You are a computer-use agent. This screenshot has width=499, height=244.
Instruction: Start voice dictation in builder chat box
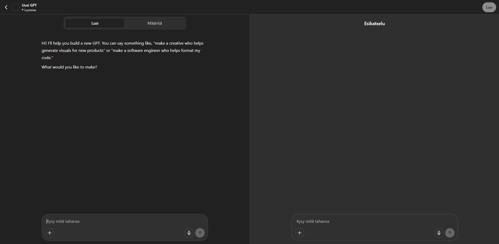(189, 233)
